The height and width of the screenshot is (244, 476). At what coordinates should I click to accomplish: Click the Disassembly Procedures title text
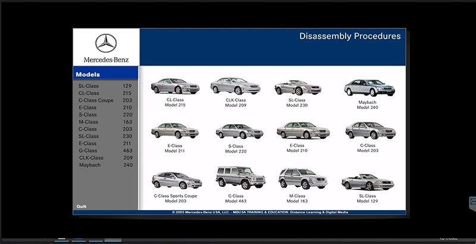click(350, 36)
